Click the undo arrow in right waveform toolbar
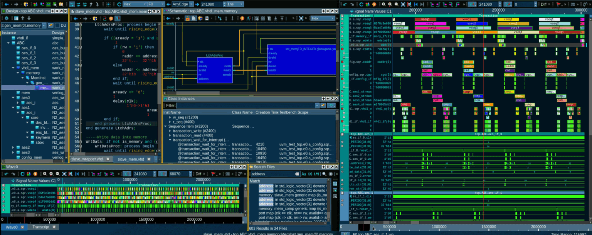Screen dimensions: 592x235 345,4
